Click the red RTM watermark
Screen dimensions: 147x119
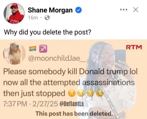134,47
